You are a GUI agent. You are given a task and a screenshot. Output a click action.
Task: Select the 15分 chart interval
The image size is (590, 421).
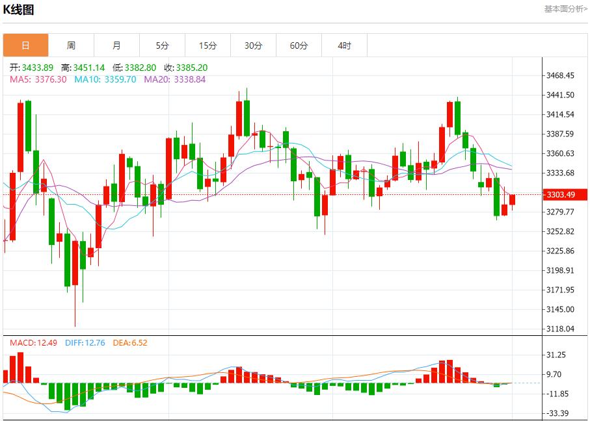(208, 45)
